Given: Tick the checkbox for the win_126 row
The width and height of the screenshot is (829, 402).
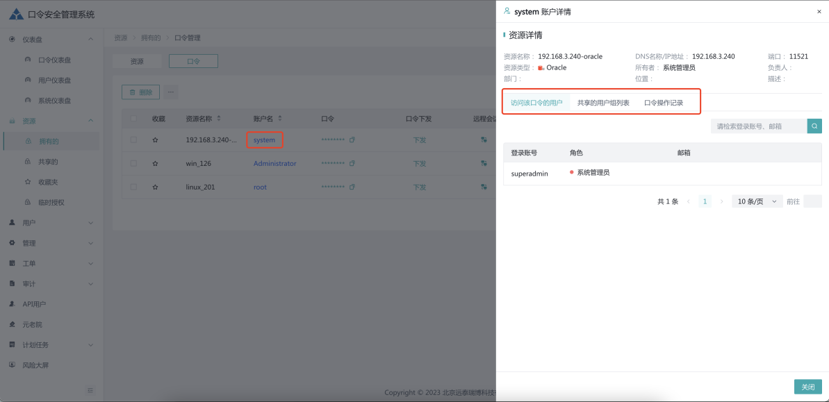Looking at the screenshot, I should click(133, 164).
